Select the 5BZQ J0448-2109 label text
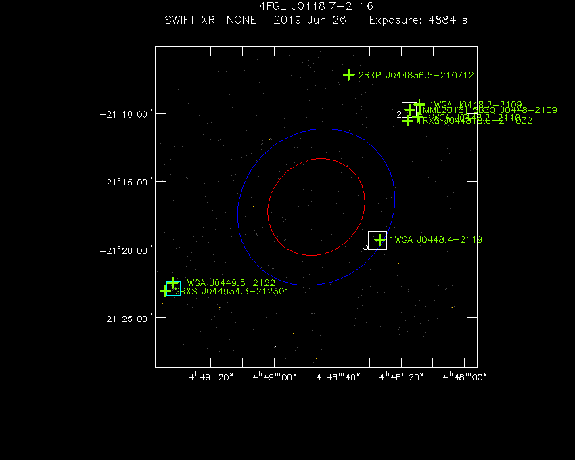This screenshot has height=460, width=575. click(515, 110)
